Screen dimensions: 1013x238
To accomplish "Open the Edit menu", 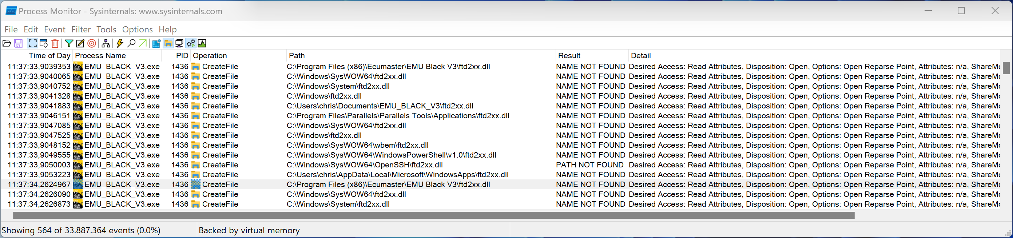I will pos(31,29).
